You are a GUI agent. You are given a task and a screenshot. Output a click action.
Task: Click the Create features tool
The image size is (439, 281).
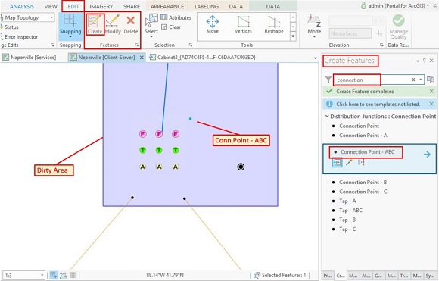(x=95, y=24)
